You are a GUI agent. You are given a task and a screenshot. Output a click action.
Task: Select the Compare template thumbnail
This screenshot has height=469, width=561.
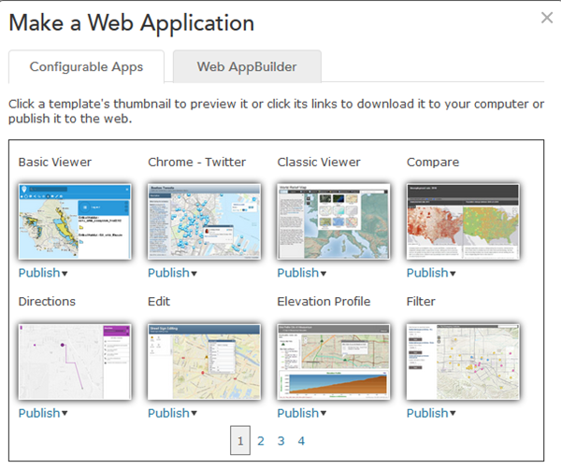coord(463,220)
